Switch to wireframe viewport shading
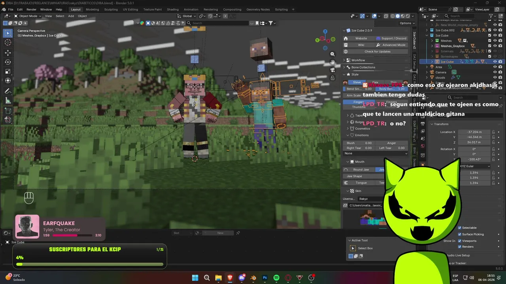Image resolution: width=506 pixels, height=284 pixels. pos(393,16)
